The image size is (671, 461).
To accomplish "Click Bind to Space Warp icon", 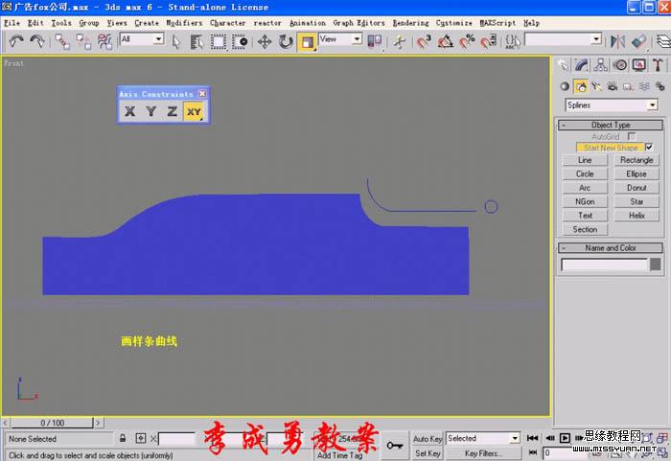I will [x=104, y=42].
